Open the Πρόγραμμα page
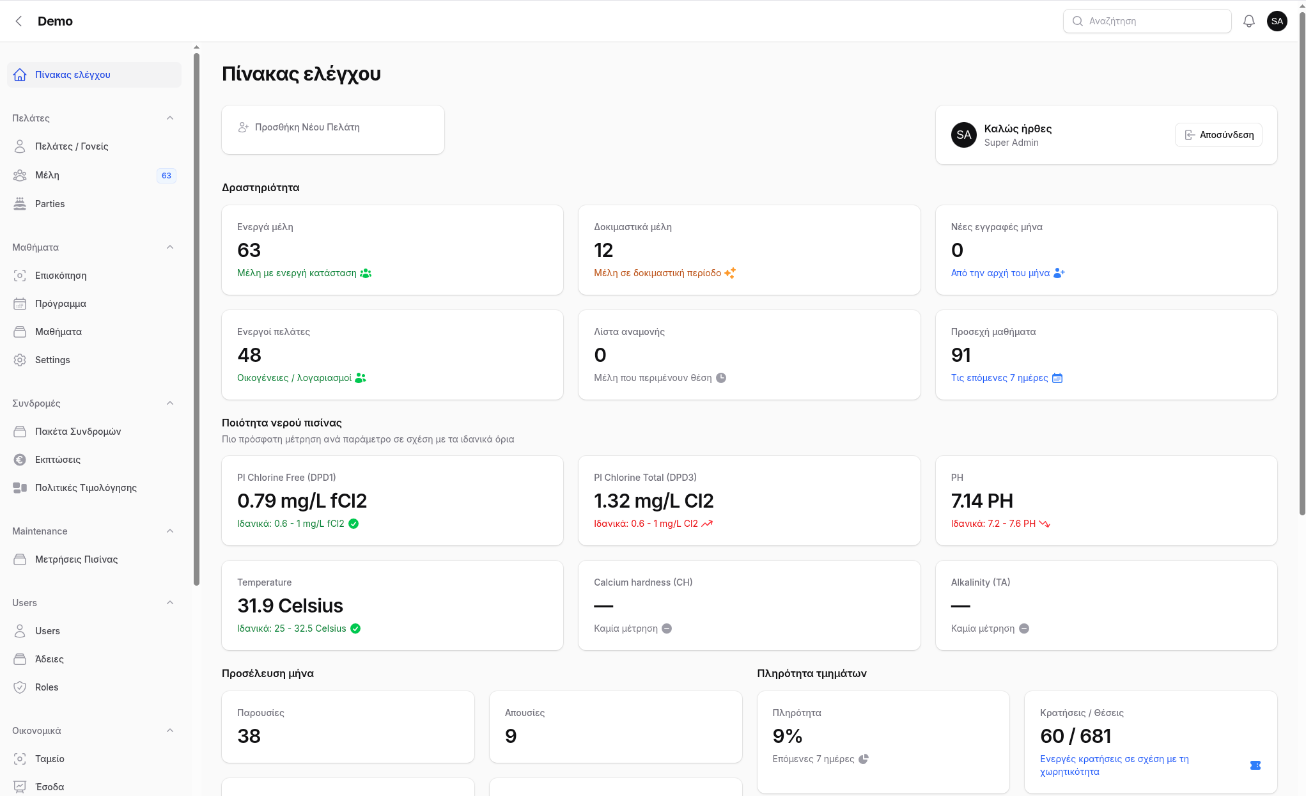Screen dimensions: 1306x796 (94, 304)
